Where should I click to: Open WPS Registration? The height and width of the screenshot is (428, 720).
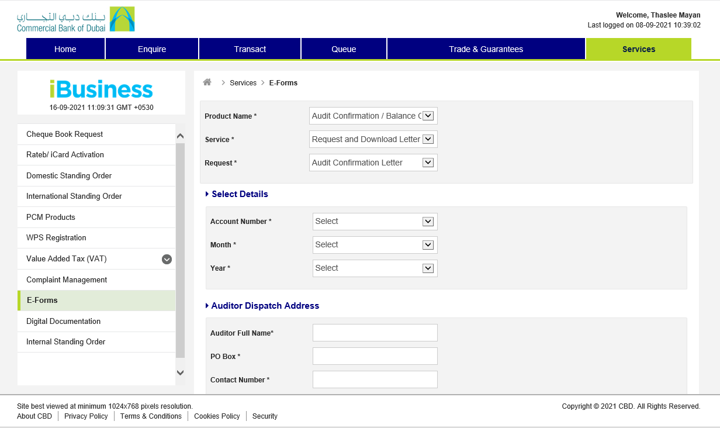click(x=96, y=238)
